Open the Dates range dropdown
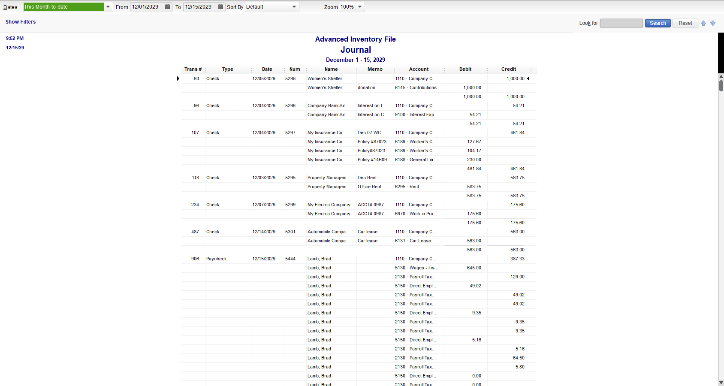This screenshot has width=724, height=386. pyautogui.click(x=108, y=7)
